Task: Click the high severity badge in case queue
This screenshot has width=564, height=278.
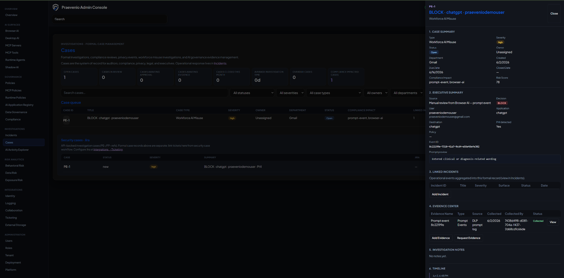Action: pos(232,118)
